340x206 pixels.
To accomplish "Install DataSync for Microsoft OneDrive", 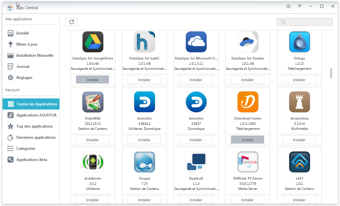I will [196, 80].
